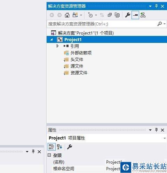Click the 头文件 filter folder icon
The width and height of the screenshot is (167, 173).
pos(66,60)
